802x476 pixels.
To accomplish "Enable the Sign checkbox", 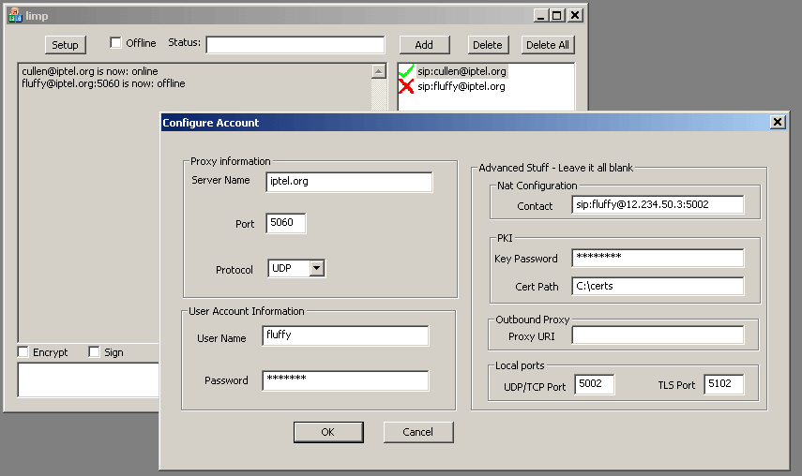I will 94,352.
